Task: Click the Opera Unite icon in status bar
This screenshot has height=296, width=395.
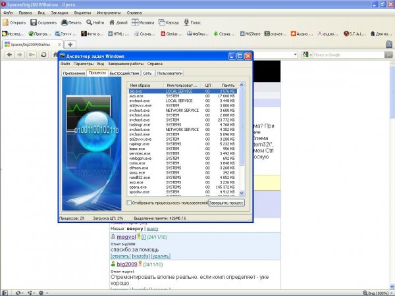Action: pyautogui.click(x=31, y=293)
